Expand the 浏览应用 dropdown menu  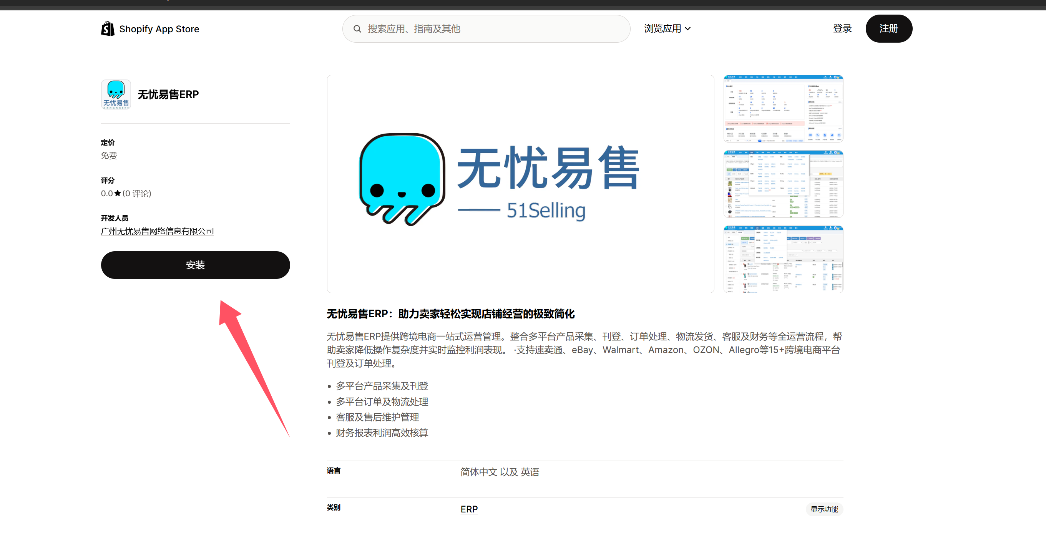(x=662, y=29)
